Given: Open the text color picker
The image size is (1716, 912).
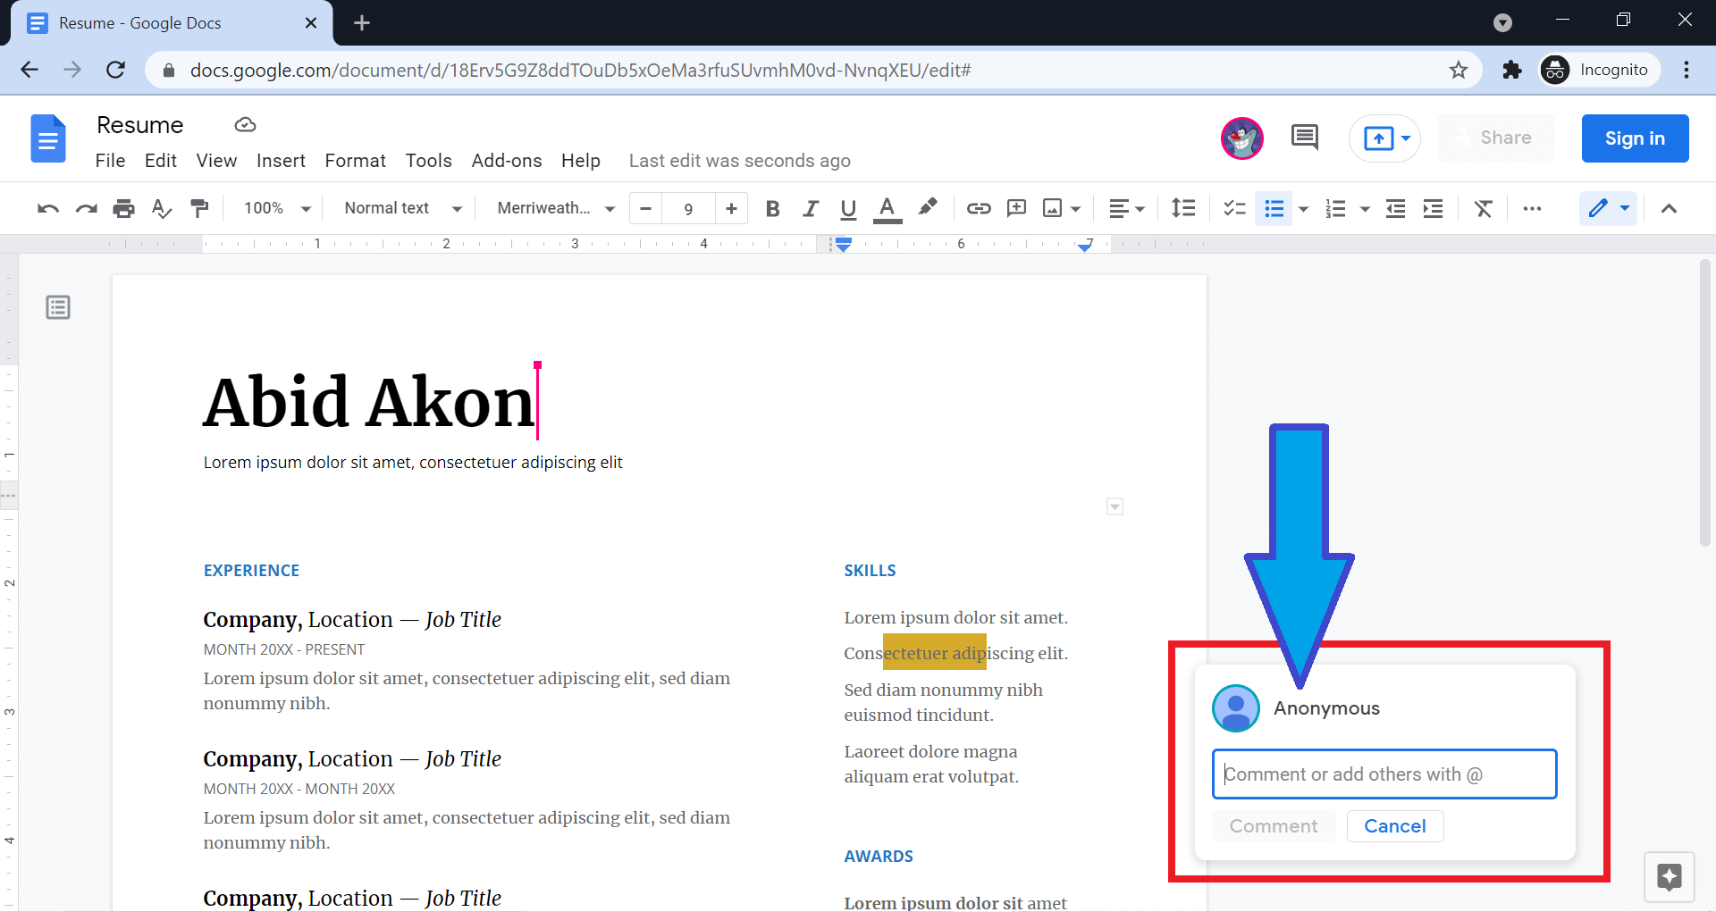Looking at the screenshot, I should 887,209.
